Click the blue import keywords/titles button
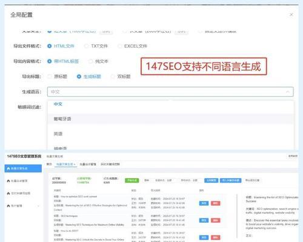This screenshot has width=303, height=242. (231, 180)
